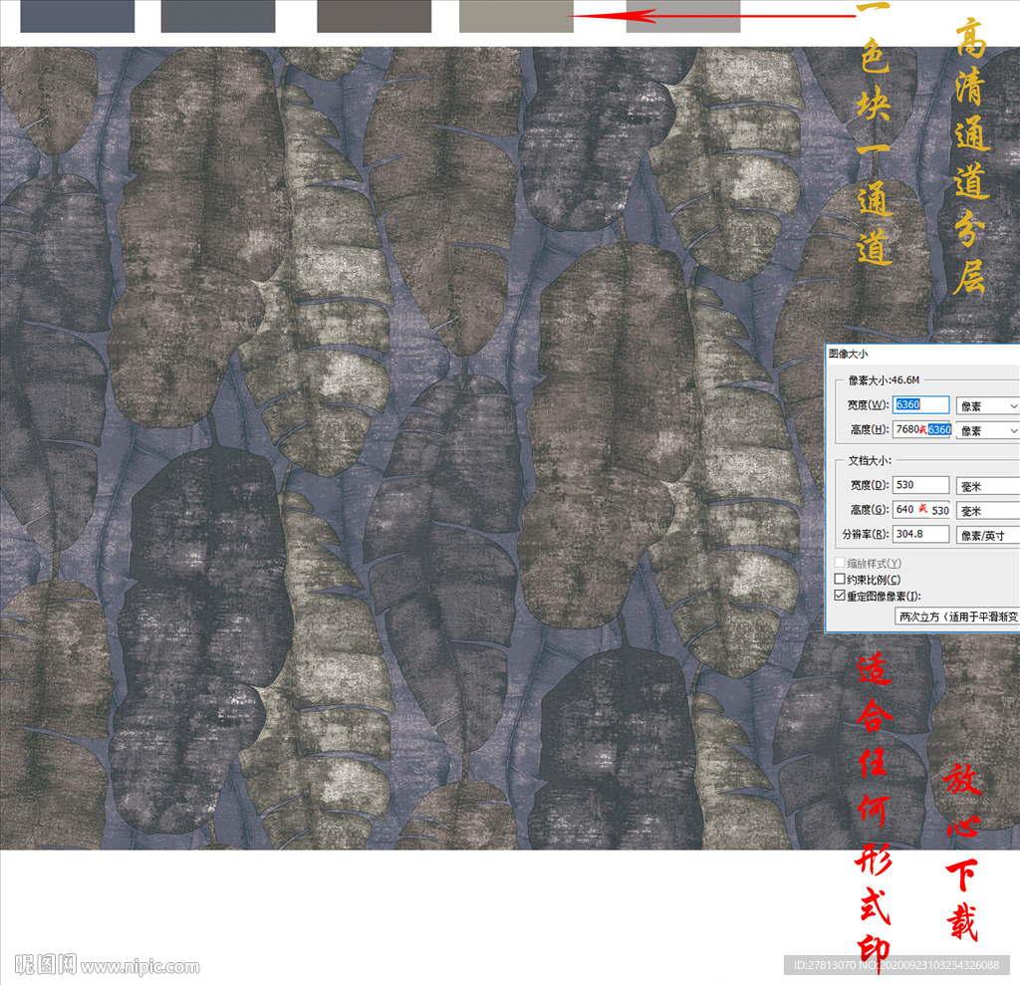
Task: Click the 宽度(W) label
Action: point(868,404)
